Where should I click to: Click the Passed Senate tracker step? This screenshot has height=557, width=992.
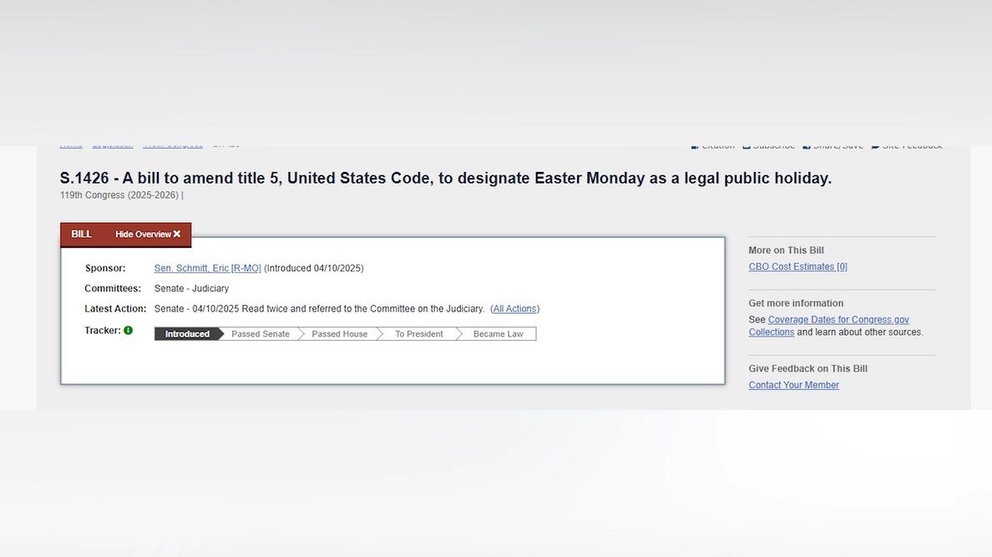260,333
